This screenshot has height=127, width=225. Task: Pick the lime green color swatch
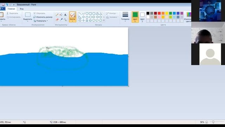[171, 17]
